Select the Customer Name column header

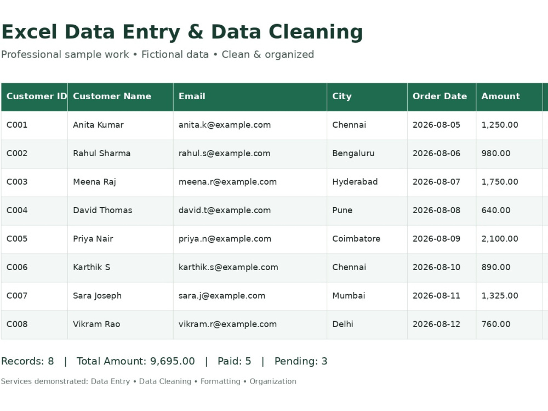coord(120,97)
